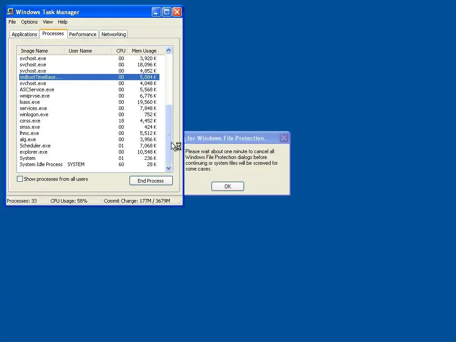Select the winlogon.exe process
The height and width of the screenshot is (342, 456).
coord(89,114)
